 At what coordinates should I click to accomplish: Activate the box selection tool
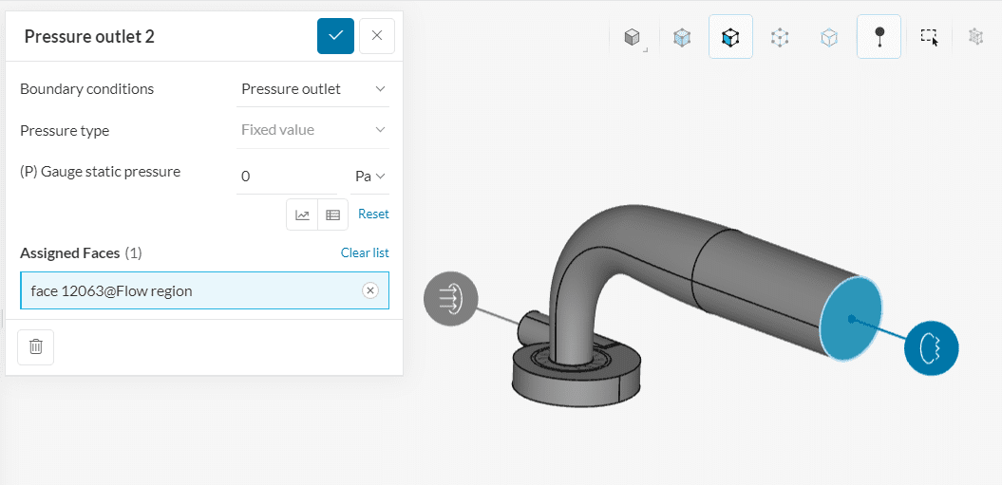pyautogui.click(x=929, y=37)
